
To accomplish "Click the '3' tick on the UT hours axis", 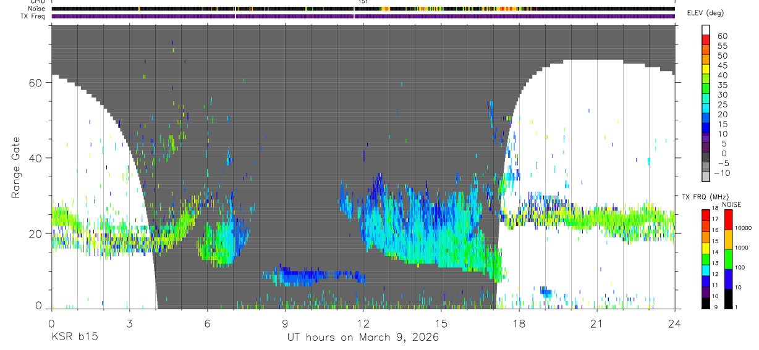I will [129, 323].
